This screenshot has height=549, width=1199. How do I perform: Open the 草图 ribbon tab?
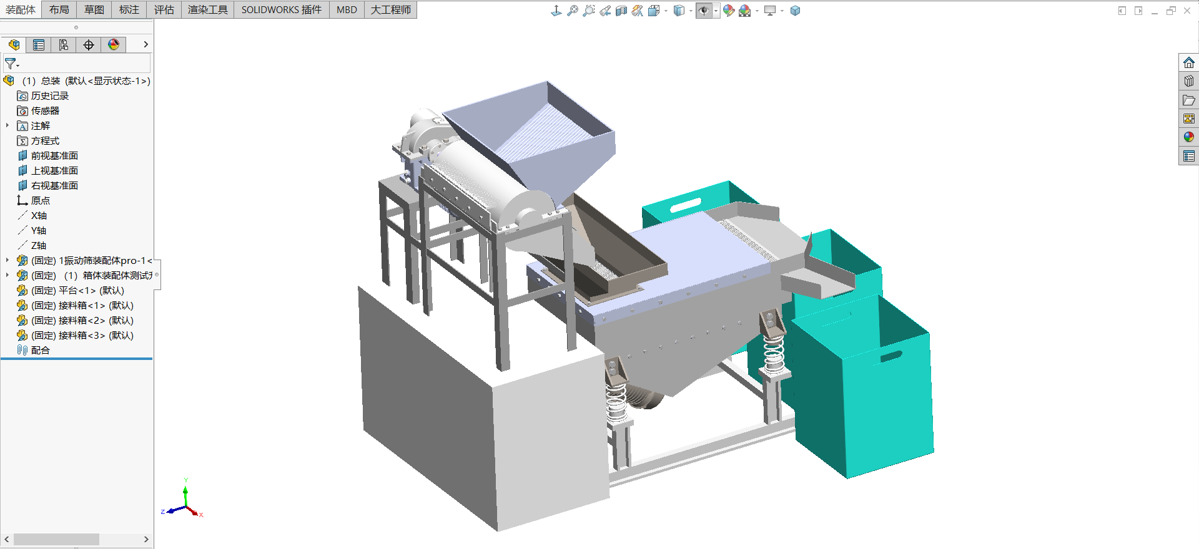pyautogui.click(x=94, y=10)
